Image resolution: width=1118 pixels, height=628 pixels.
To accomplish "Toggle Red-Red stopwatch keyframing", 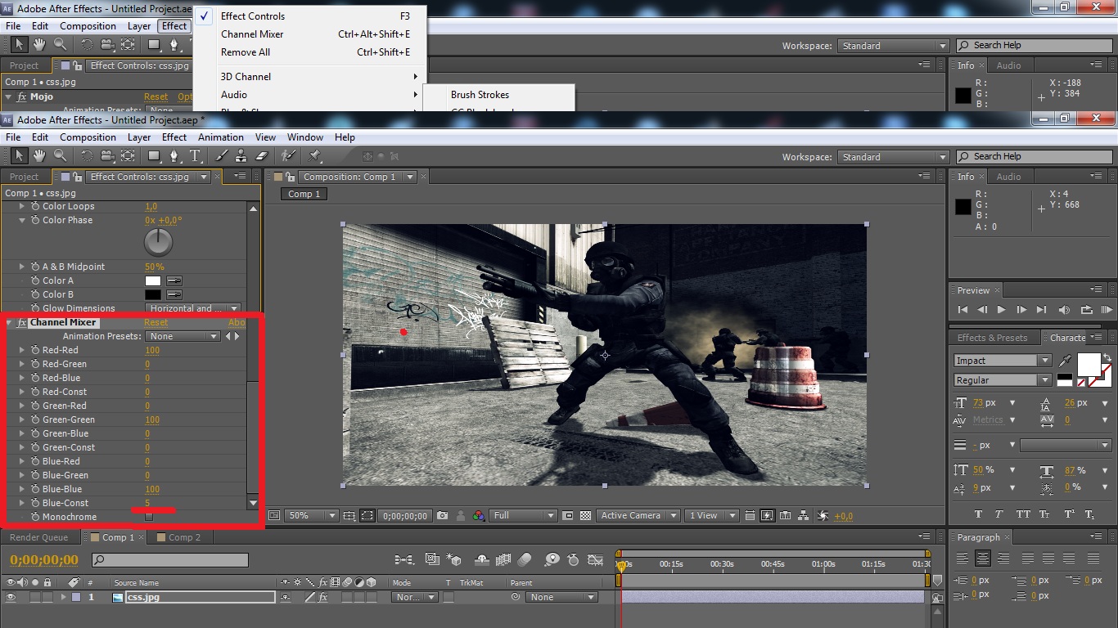I will [35, 350].
